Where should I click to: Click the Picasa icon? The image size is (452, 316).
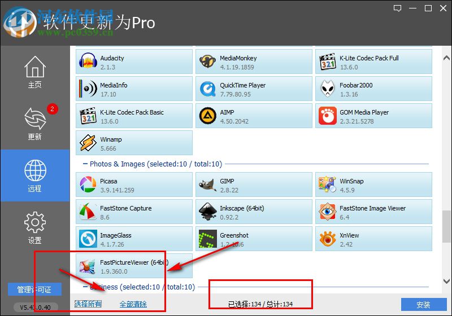coord(88,185)
